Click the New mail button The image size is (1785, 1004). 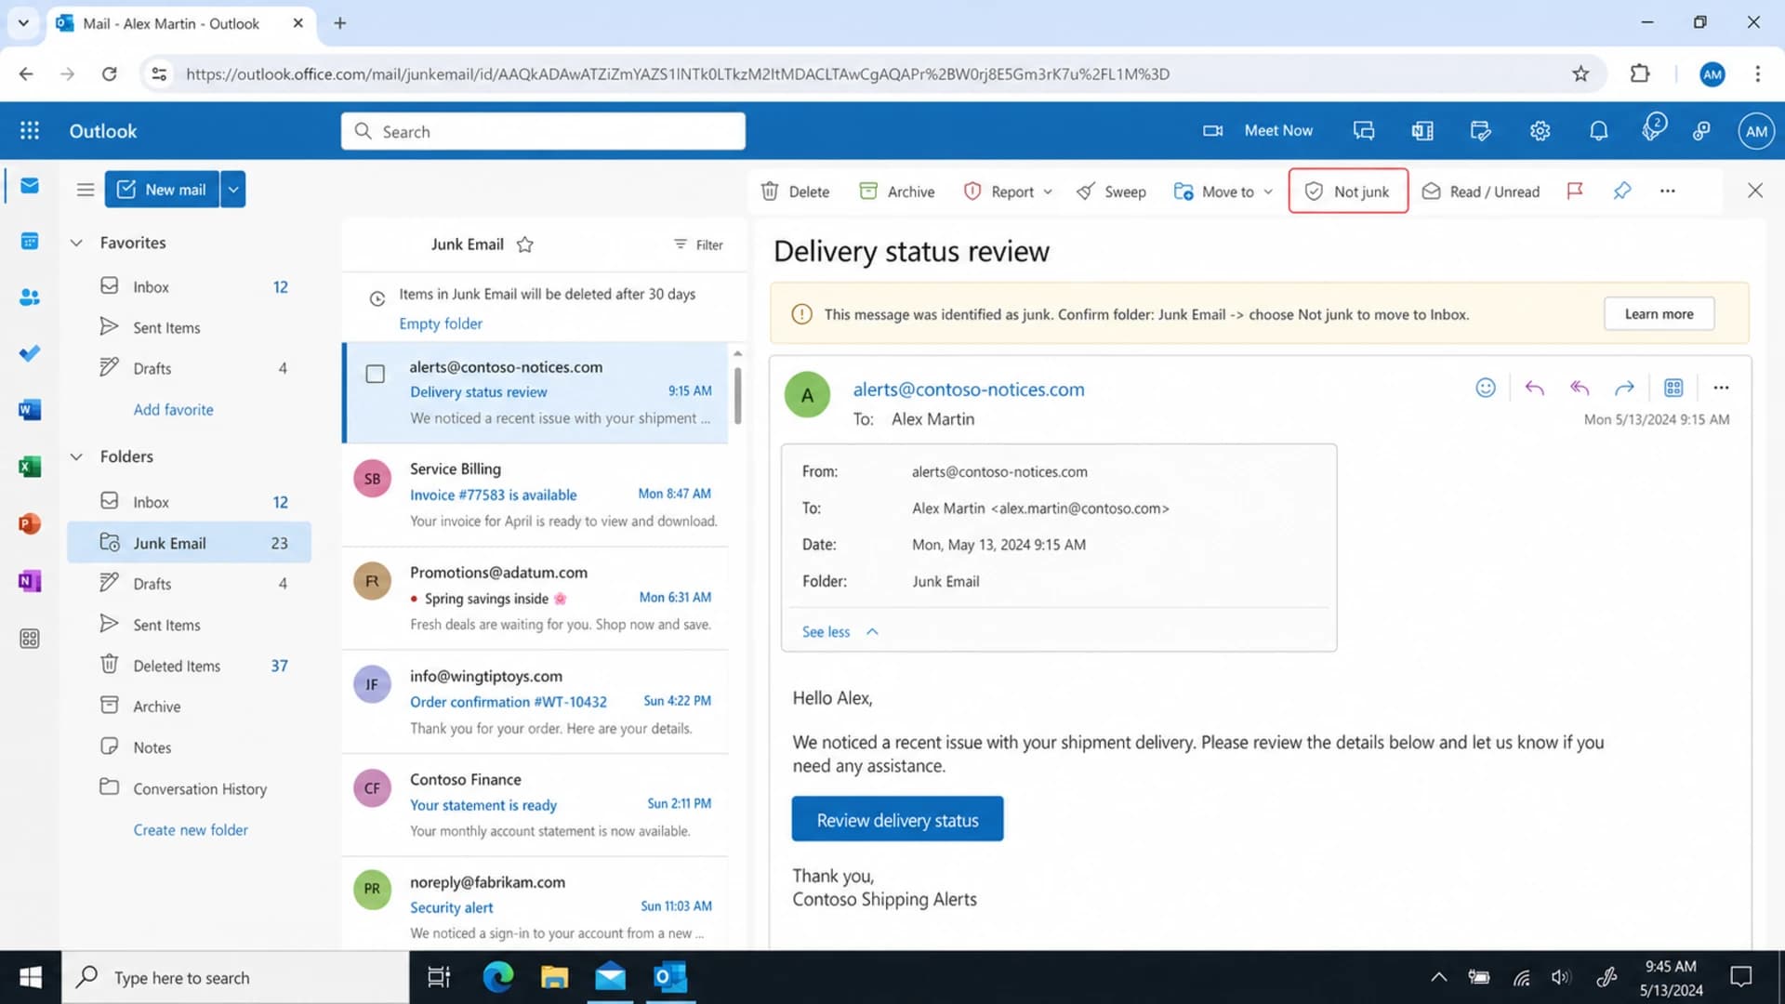click(162, 190)
